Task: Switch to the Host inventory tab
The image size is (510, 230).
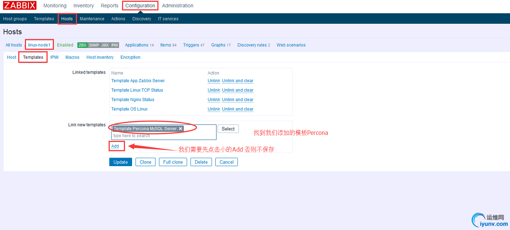Action: click(x=100, y=57)
